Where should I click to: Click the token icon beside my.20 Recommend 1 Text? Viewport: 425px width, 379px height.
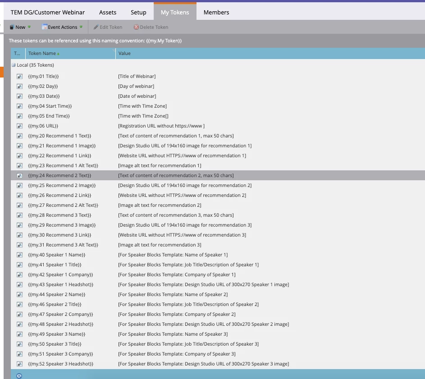19,136
